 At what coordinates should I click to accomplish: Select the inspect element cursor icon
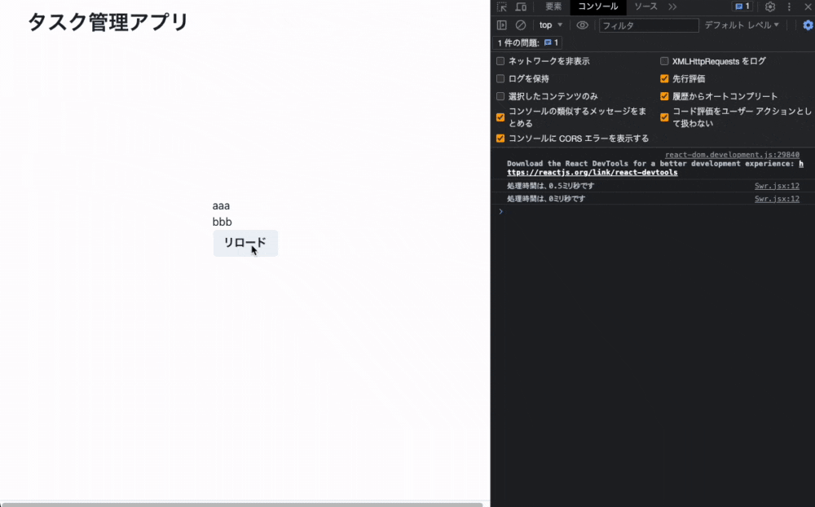(x=502, y=7)
